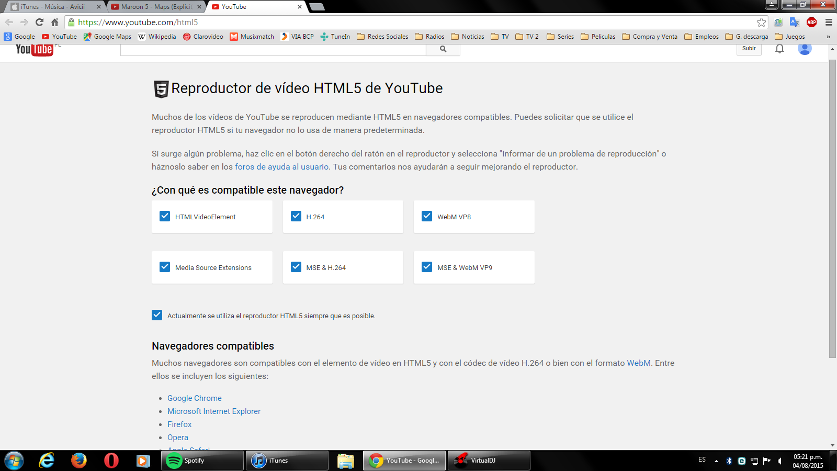Viewport: 837px width, 471px height.
Task: Launch Internet Explorer from the taskbar
Action: (x=47, y=461)
